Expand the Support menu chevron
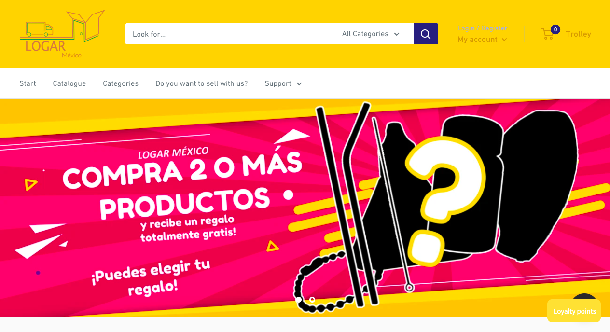This screenshot has width=610, height=332. [x=299, y=84]
